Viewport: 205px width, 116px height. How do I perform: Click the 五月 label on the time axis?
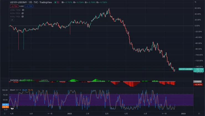point(107,114)
